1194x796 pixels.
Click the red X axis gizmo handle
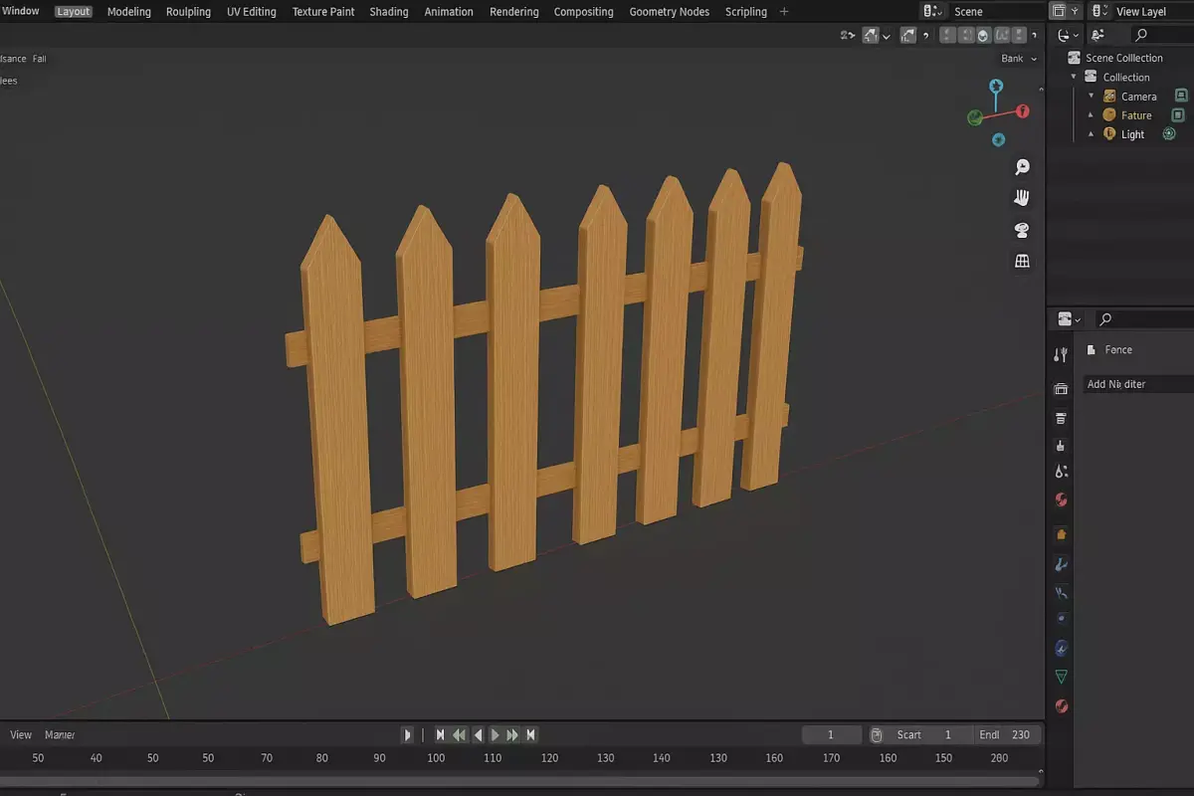(1022, 110)
